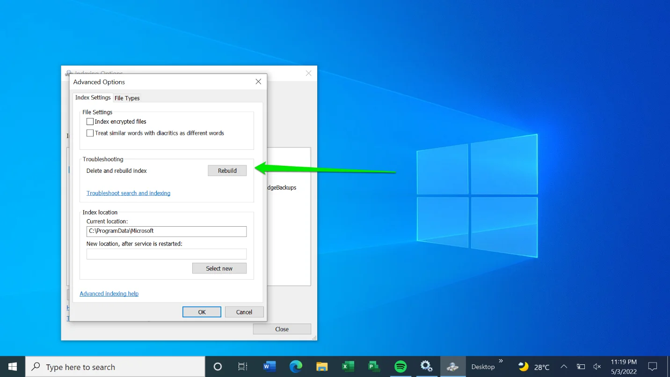
Task: Open Advanced indexing help link
Action: tap(109, 294)
